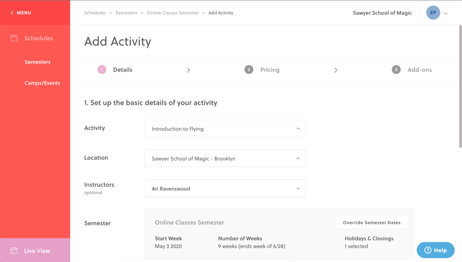Viewport: 462px width, 262px height.
Task: Click the step 3 circle for Add-ons
Action: coord(396,70)
